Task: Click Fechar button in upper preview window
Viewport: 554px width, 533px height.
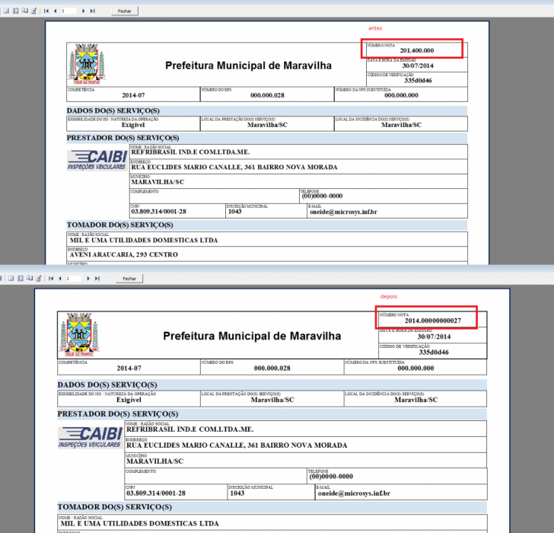Action: (x=125, y=11)
